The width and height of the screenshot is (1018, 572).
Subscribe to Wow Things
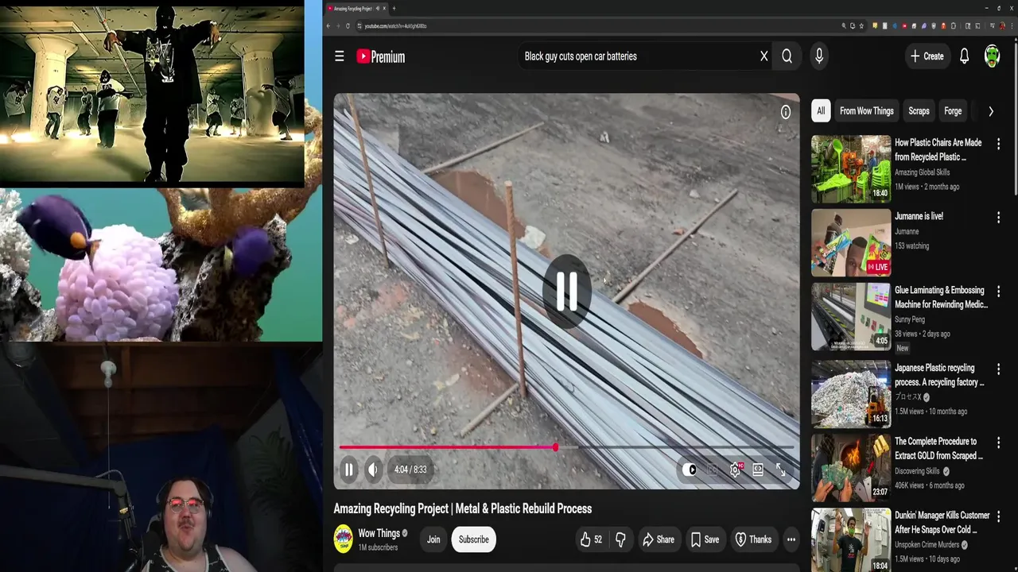473,539
